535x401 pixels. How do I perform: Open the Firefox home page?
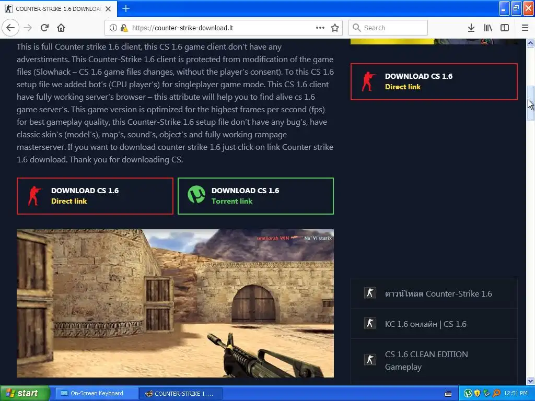pyautogui.click(x=61, y=28)
